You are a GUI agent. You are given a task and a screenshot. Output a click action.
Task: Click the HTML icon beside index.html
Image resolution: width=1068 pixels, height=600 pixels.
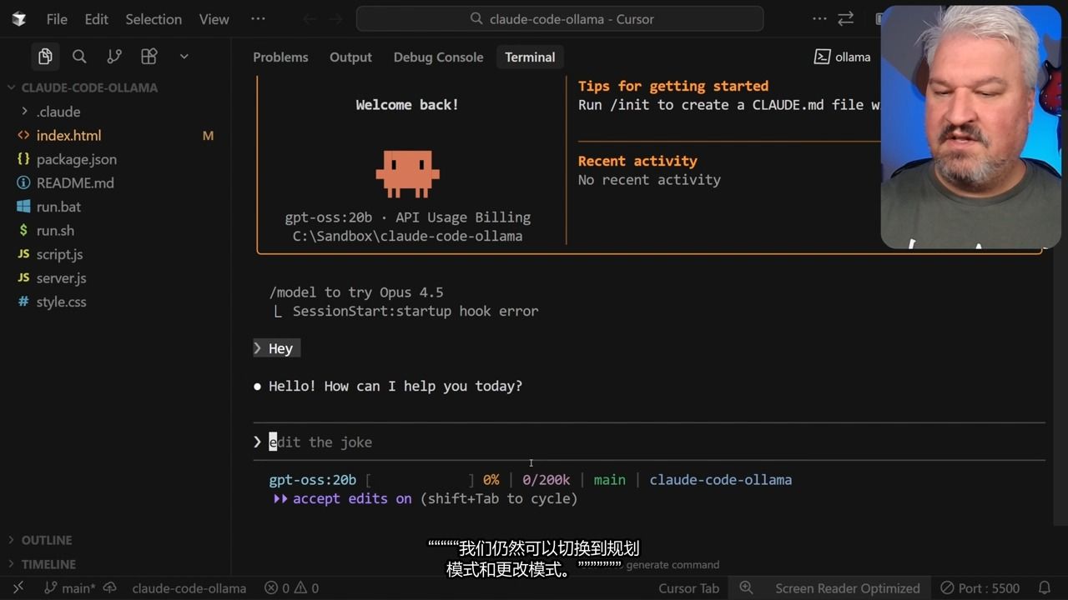pos(23,135)
